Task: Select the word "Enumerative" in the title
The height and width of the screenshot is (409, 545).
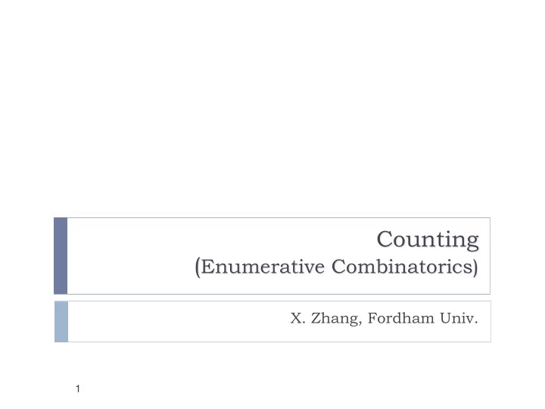Action: pos(263,267)
